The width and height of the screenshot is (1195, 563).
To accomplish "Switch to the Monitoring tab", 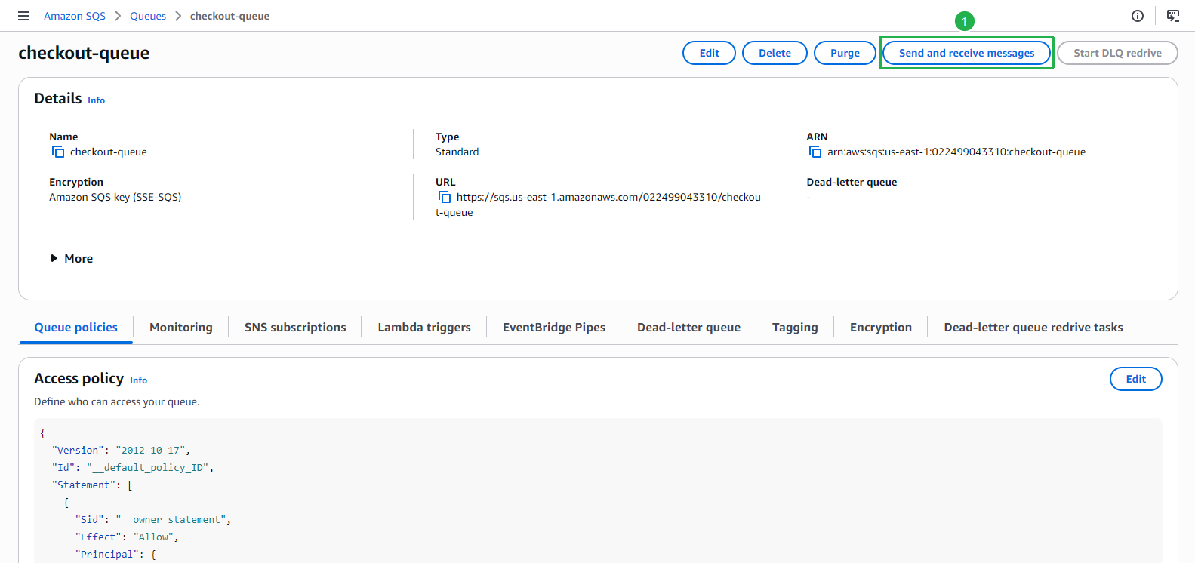I will (181, 328).
